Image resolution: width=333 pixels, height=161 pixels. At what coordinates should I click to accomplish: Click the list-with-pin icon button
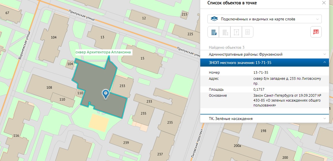pyautogui.click(x=213, y=32)
